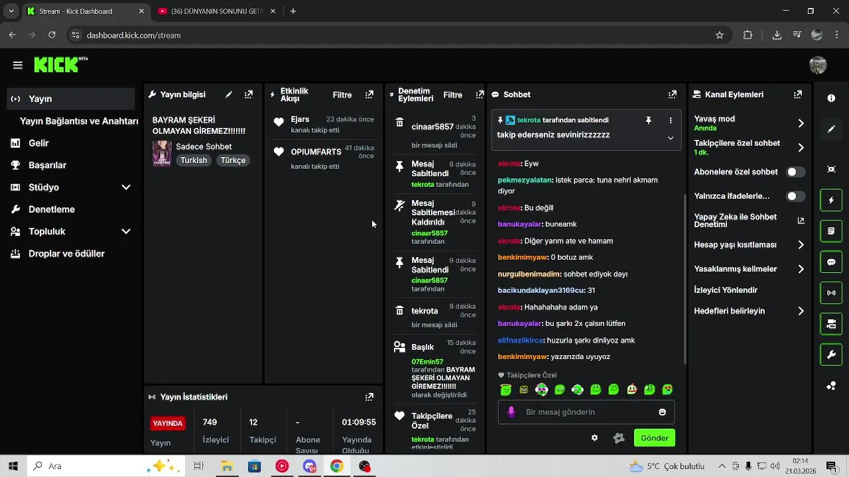Toggle the channel actions camera icon in the right sidebar
Screen dimensions: 849x477
(831, 324)
